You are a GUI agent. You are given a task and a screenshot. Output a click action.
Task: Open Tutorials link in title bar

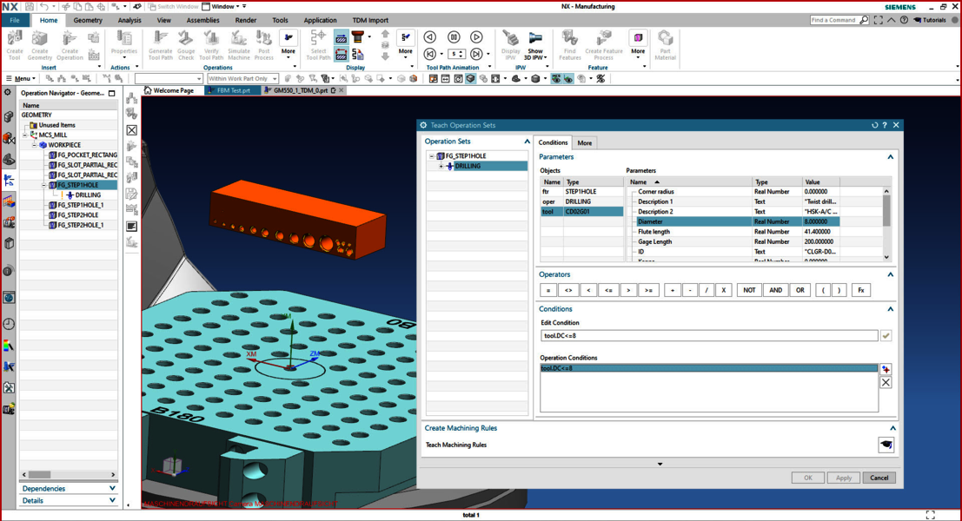tap(930, 20)
